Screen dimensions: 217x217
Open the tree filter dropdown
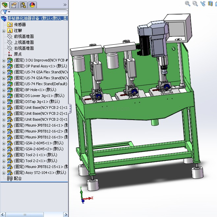pos(6,12)
